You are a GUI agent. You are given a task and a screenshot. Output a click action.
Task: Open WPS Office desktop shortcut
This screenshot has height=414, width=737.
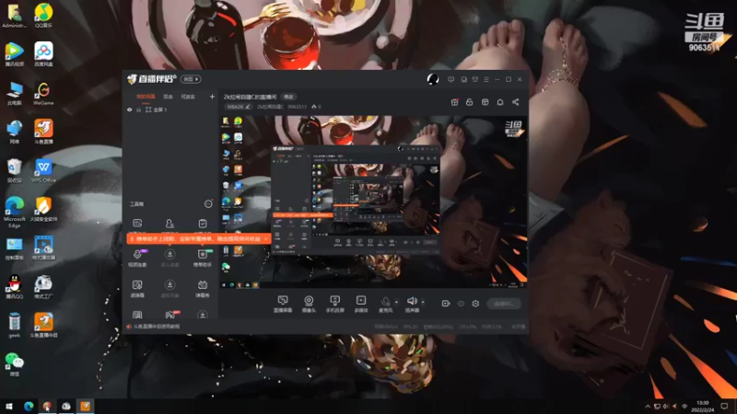(x=43, y=171)
